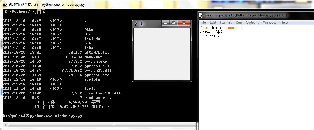The width and height of the screenshot is (314, 130).
Task: Click 'python37.dll' in the directory listing
Action: (x=98, y=71)
